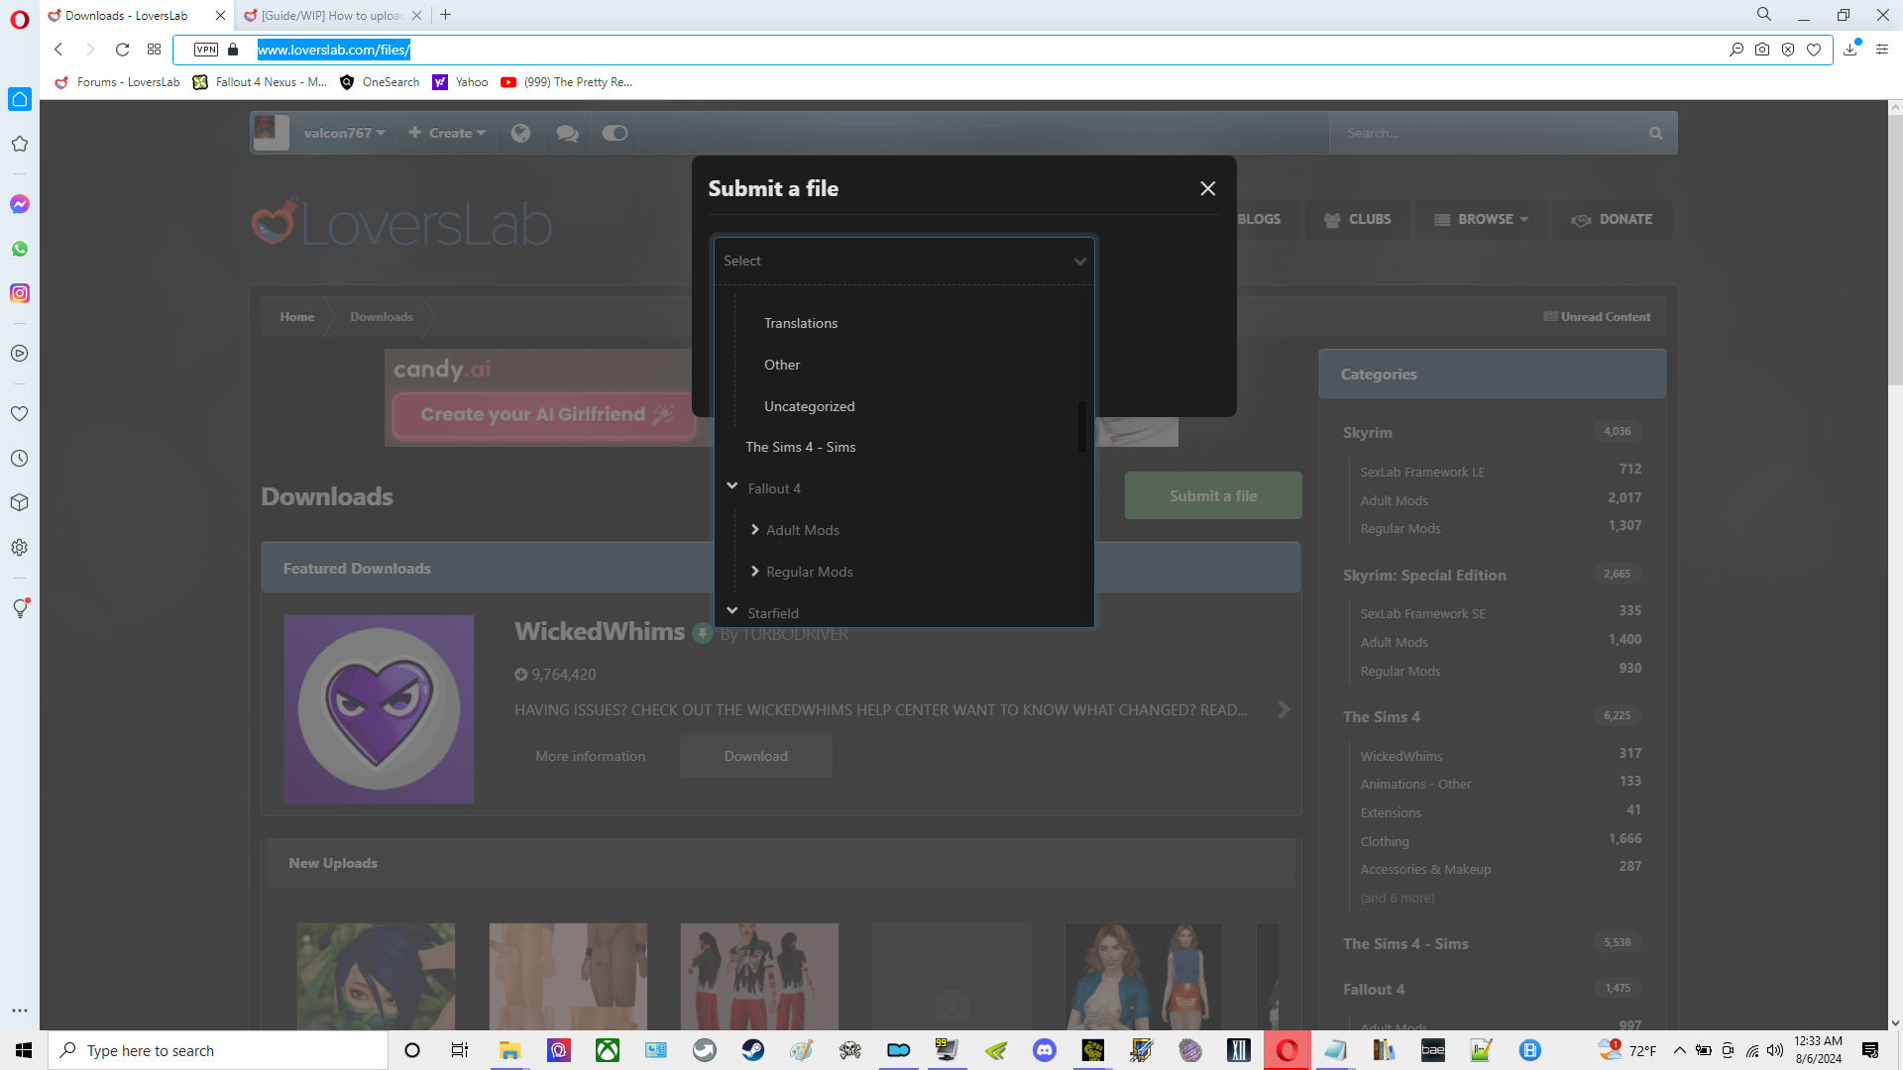Screen dimensions: 1903x1070
Task: Open Fallout 4 Nexus bookmark
Action: tap(260, 82)
